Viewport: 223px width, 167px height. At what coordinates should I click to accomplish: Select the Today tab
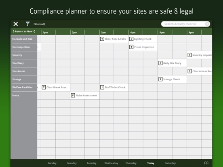point(151,163)
